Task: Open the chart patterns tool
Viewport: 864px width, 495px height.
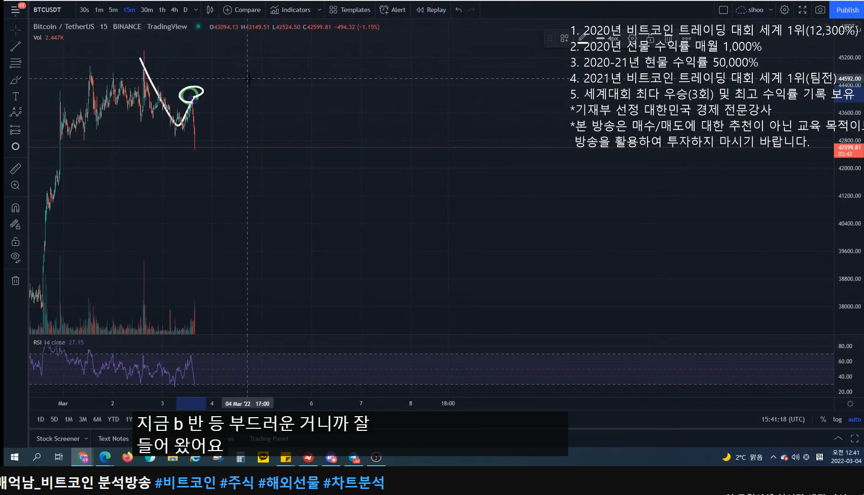Action: 16,113
